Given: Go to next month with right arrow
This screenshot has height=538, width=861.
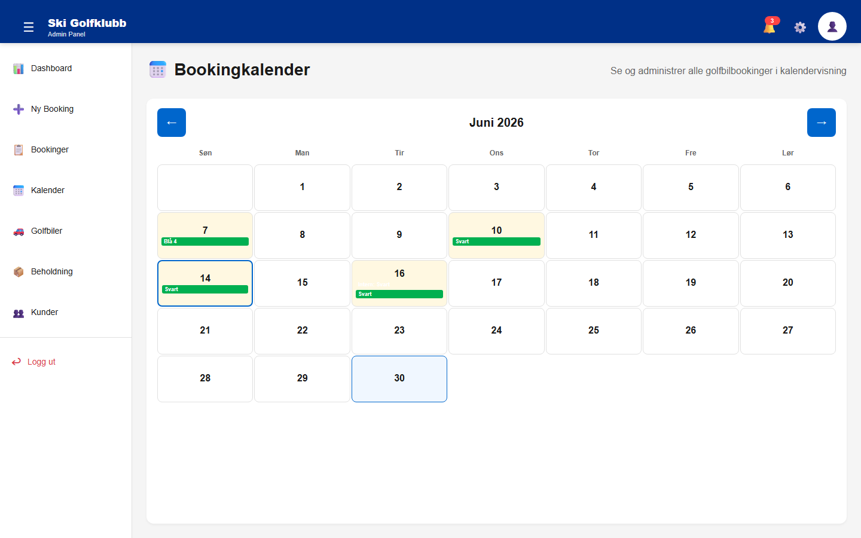Looking at the screenshot, I should [x=822, y=123].
